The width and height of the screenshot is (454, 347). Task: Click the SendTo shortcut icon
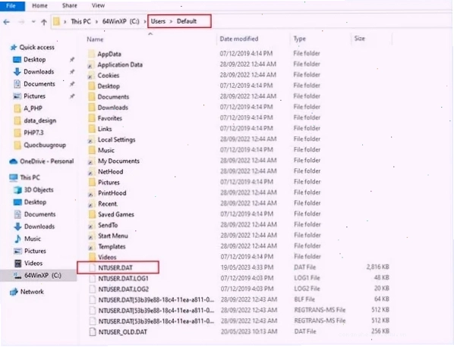[92, 225]
